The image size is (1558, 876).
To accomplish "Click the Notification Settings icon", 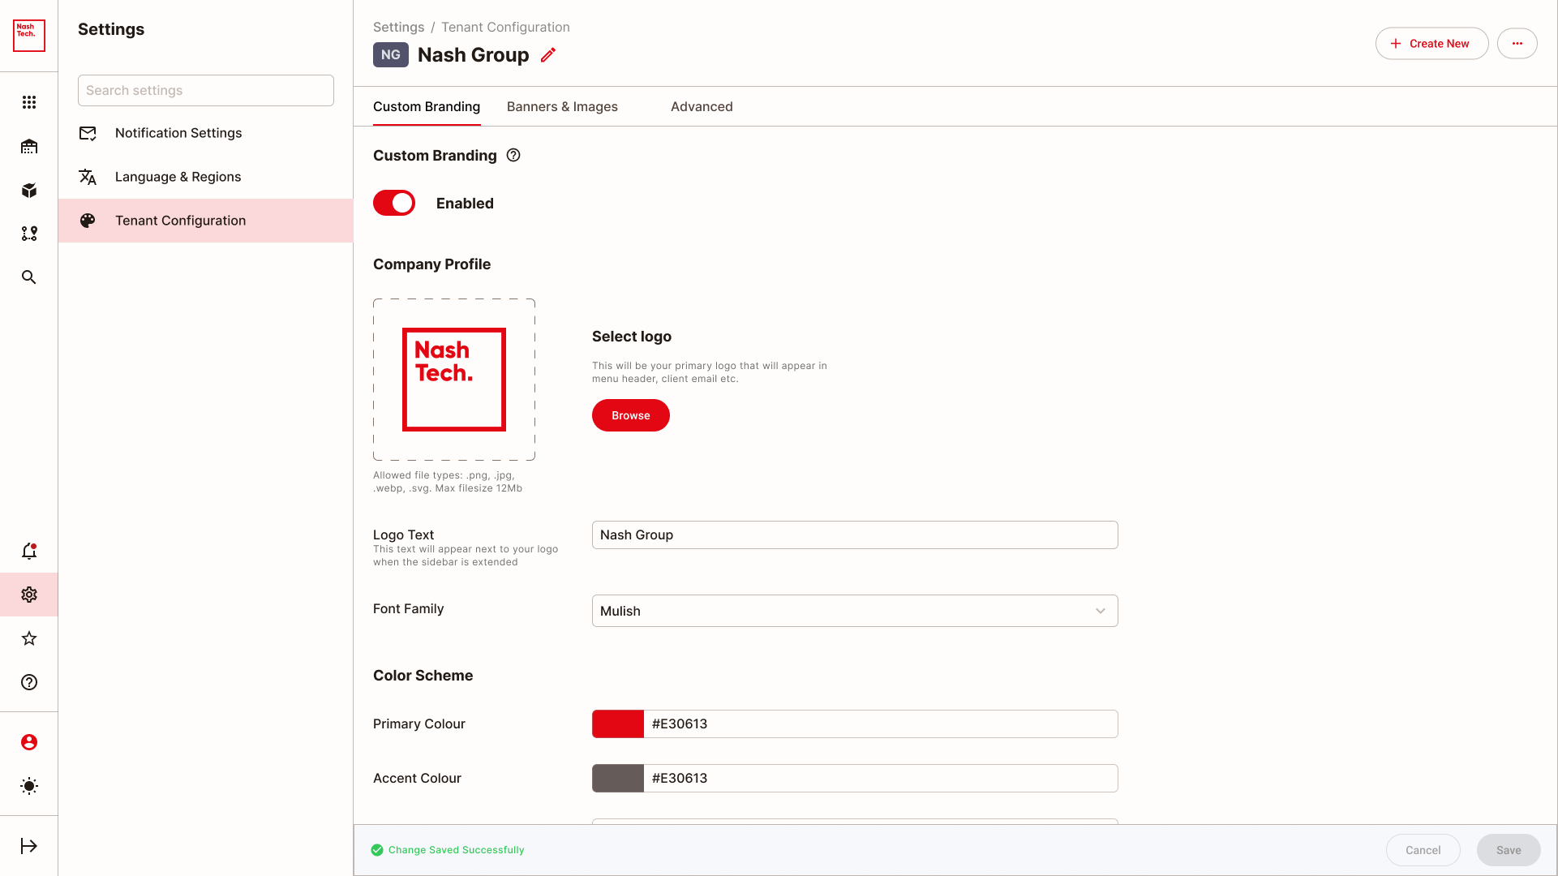I will pyautogui.click(x=88, y=133).
